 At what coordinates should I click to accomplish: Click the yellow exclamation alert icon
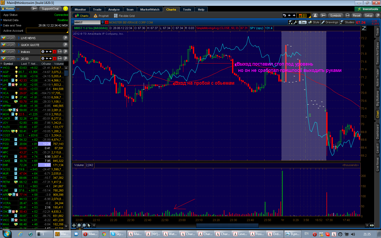(x=66, y=9)
